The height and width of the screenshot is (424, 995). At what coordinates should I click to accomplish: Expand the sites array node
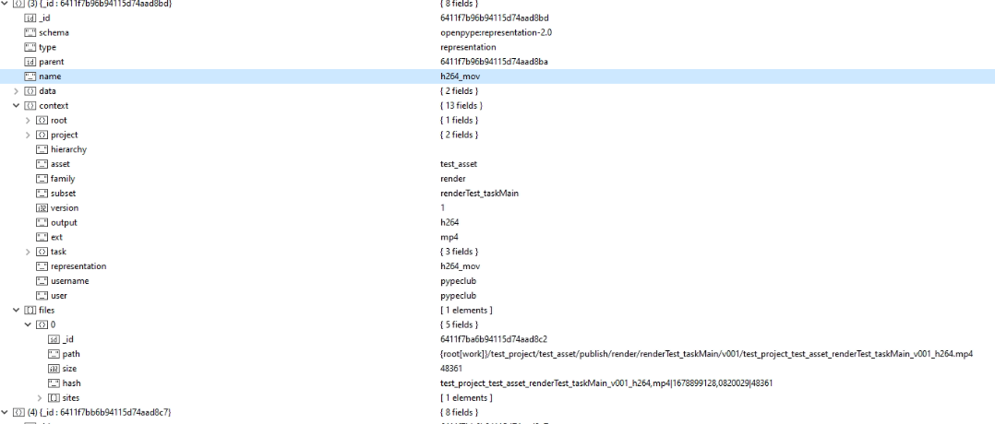tap(40, 397)
